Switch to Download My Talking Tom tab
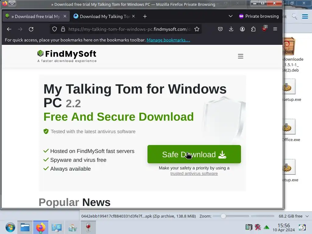Viewport: 312px width, 234px height. pos(105,16)
